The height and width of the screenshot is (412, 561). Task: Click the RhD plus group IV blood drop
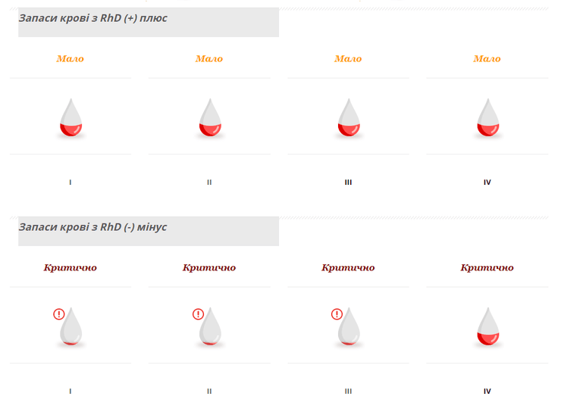point(487,118)
